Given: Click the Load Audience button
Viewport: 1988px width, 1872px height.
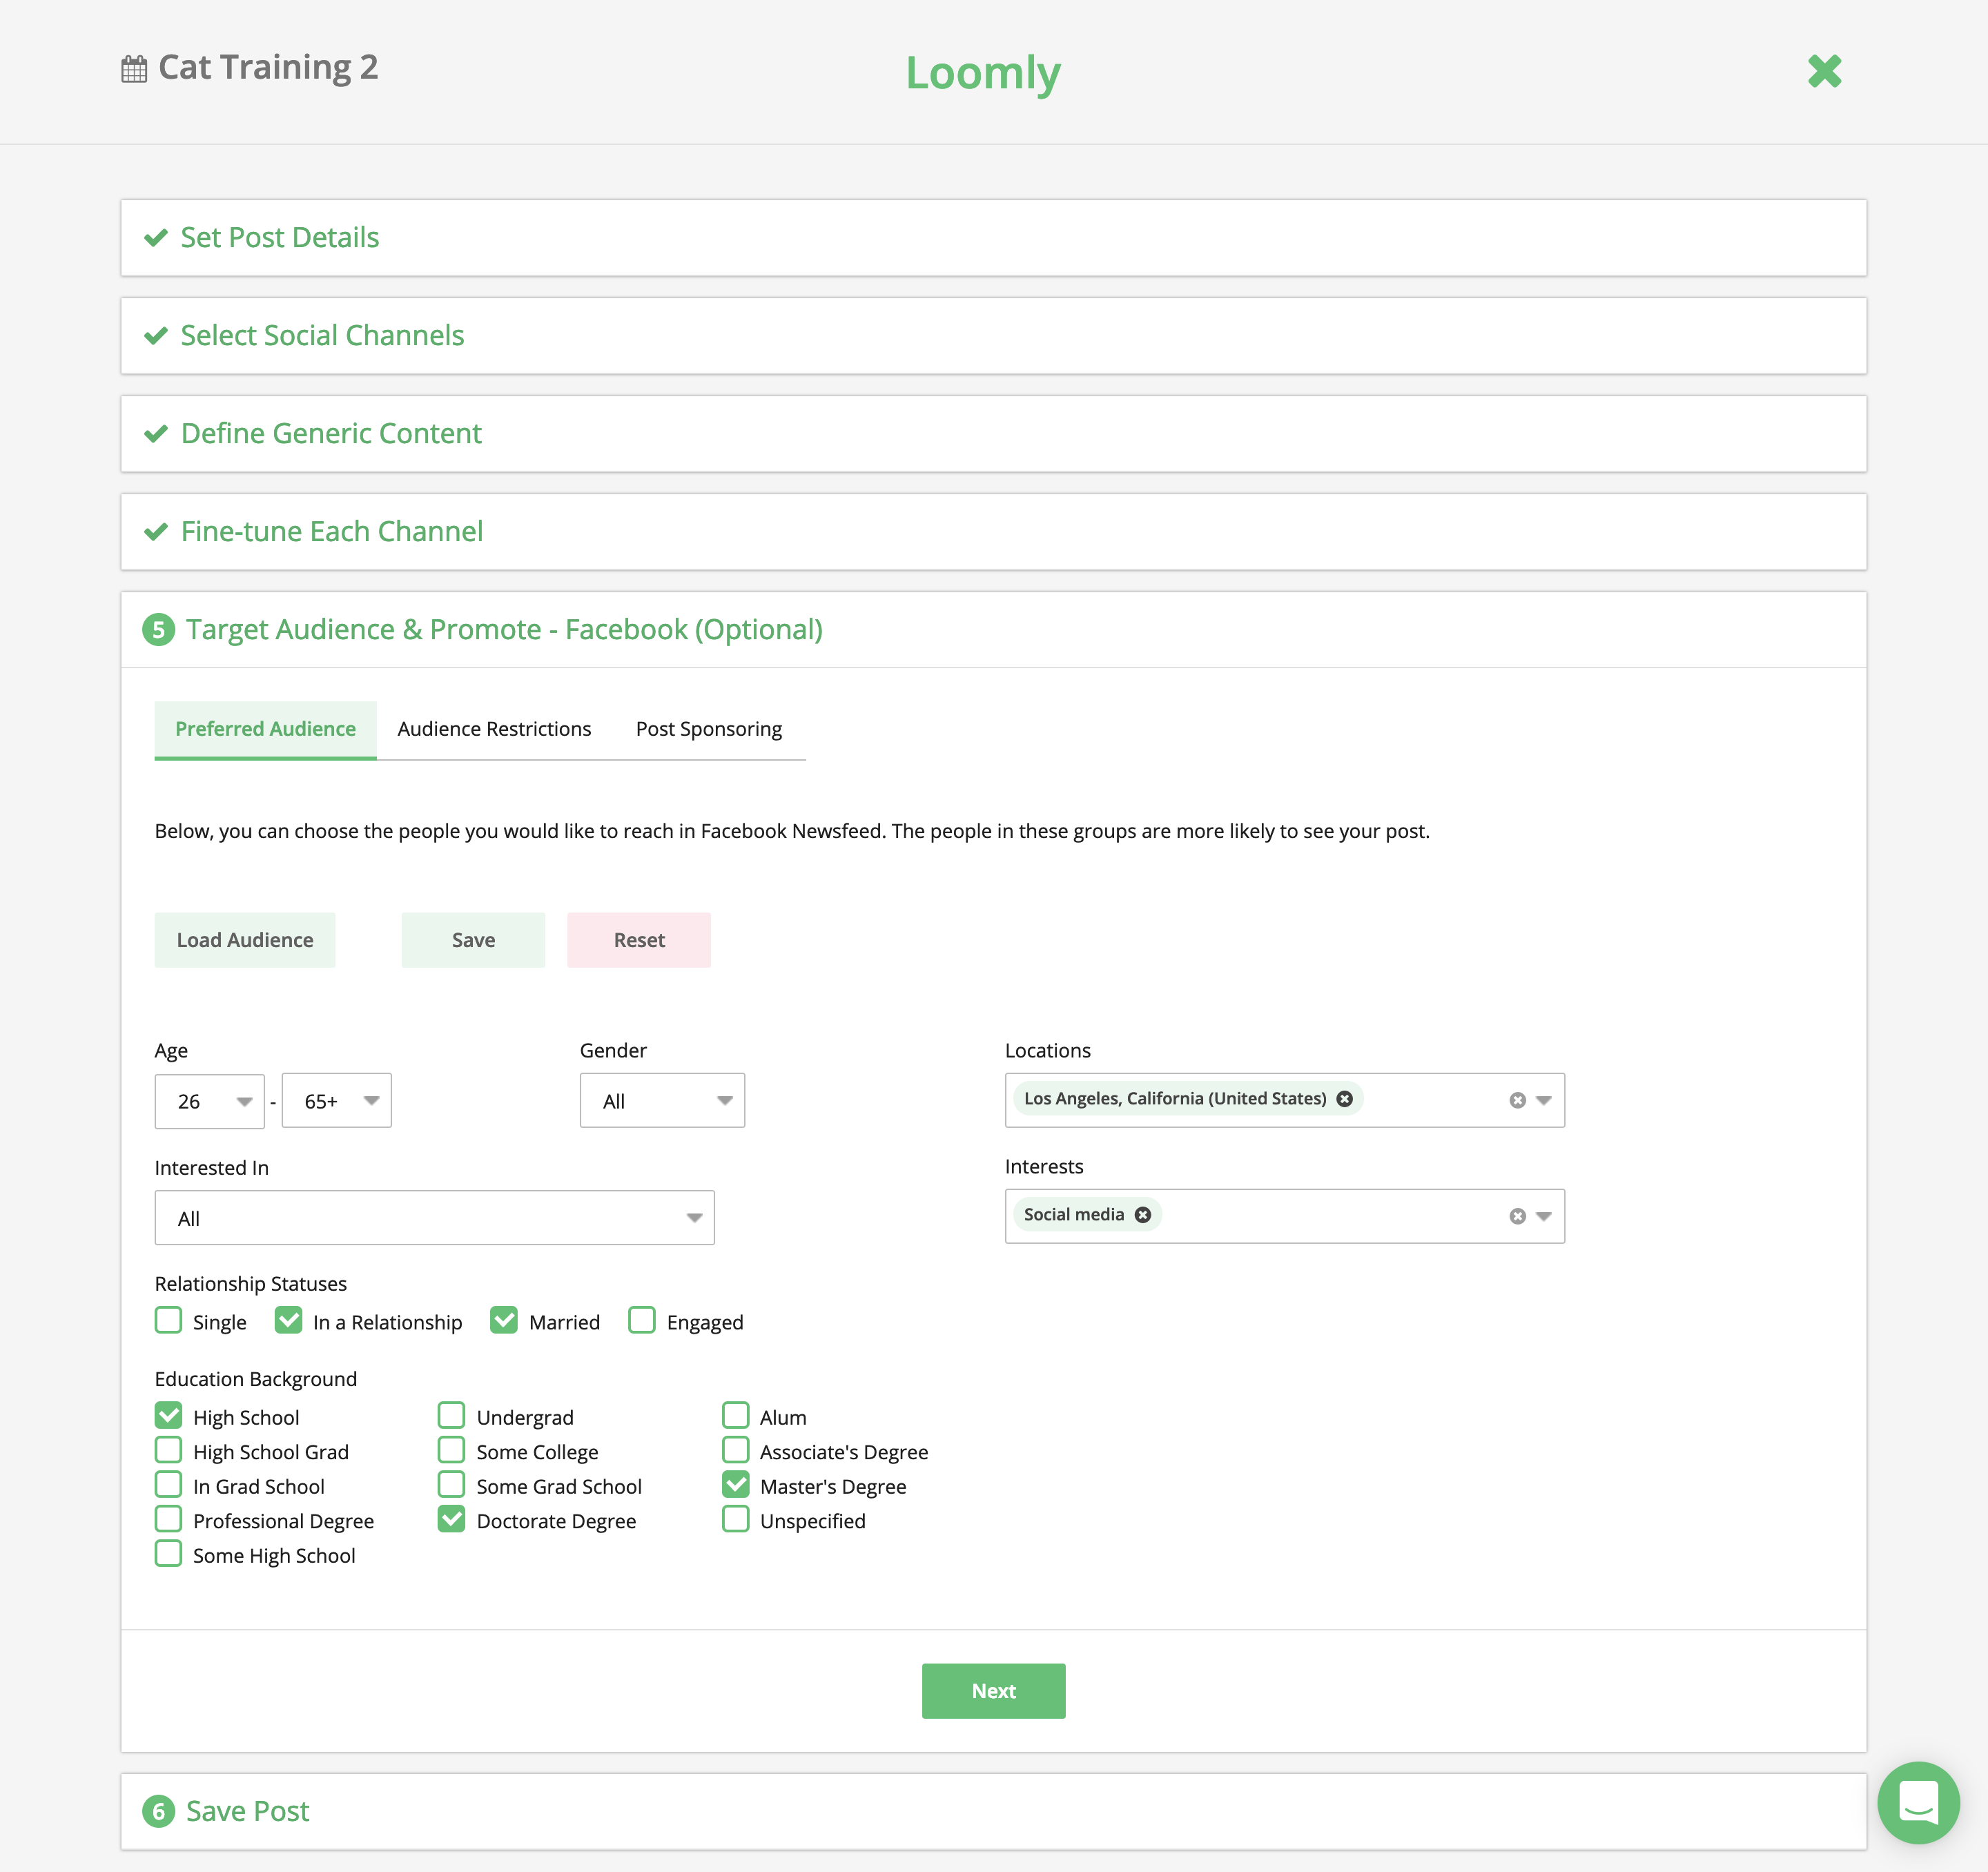Looking at the screenshot, I should (245, 940).
